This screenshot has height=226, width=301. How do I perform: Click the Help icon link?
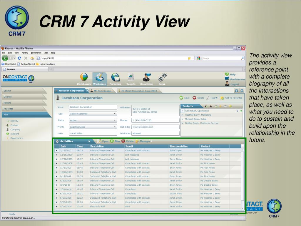point(230,74)
